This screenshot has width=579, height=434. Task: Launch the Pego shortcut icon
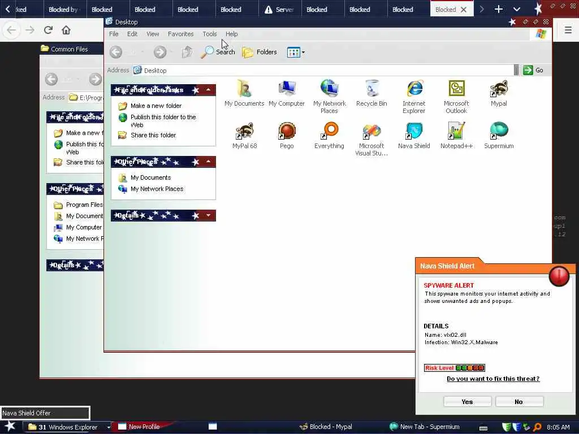click(x=287, y=136)
